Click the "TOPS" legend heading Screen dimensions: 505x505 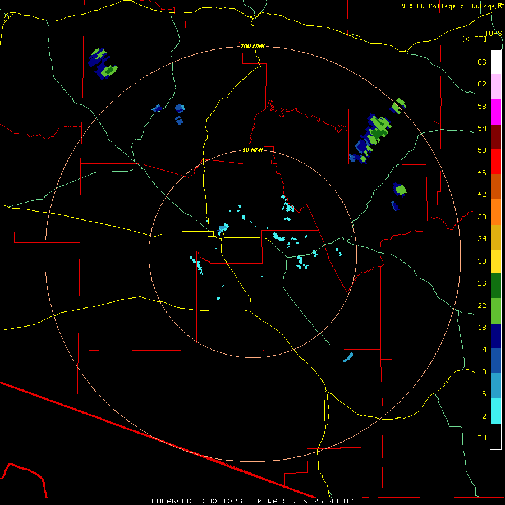point(493,33)
